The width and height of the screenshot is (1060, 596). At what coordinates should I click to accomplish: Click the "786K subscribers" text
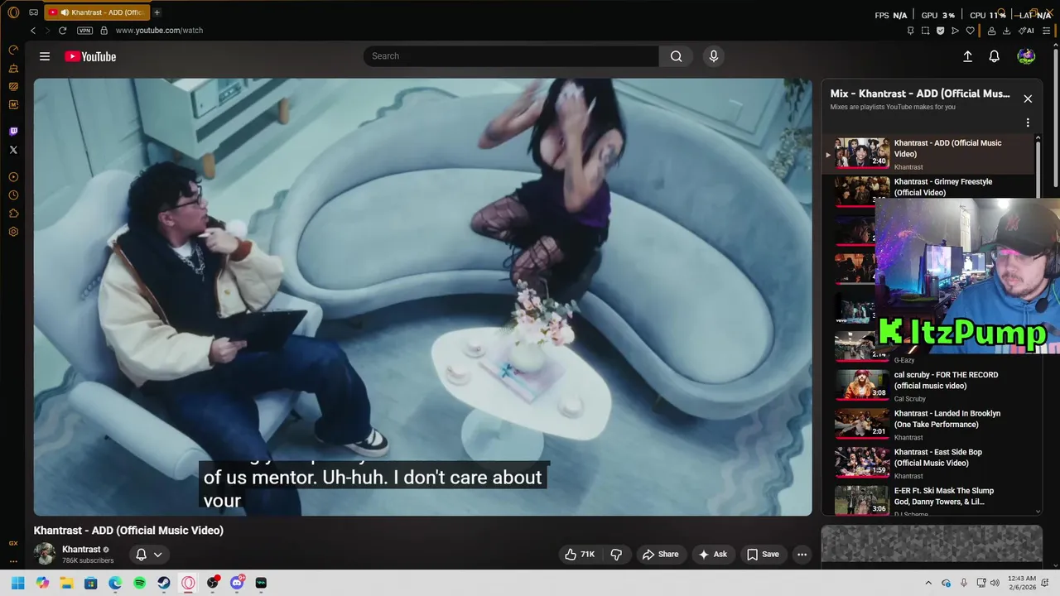coord(88,561)
